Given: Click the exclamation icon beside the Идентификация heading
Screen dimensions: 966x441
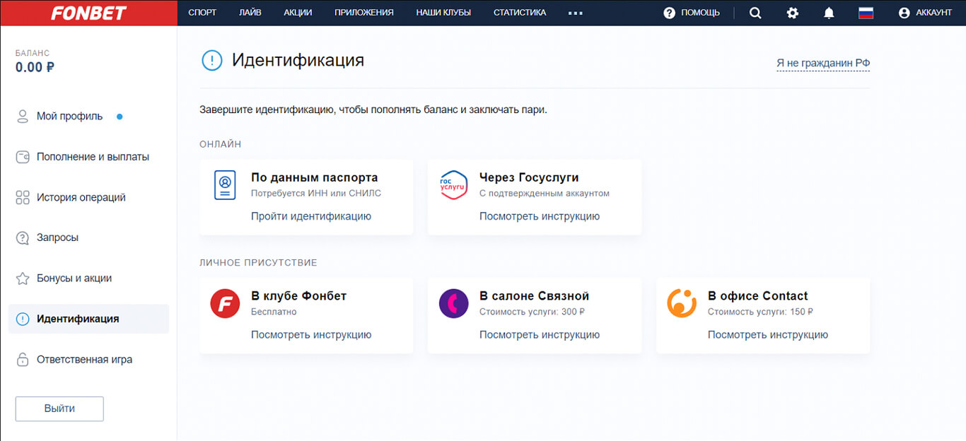Looking at the screenshot, I should point(212,61).
